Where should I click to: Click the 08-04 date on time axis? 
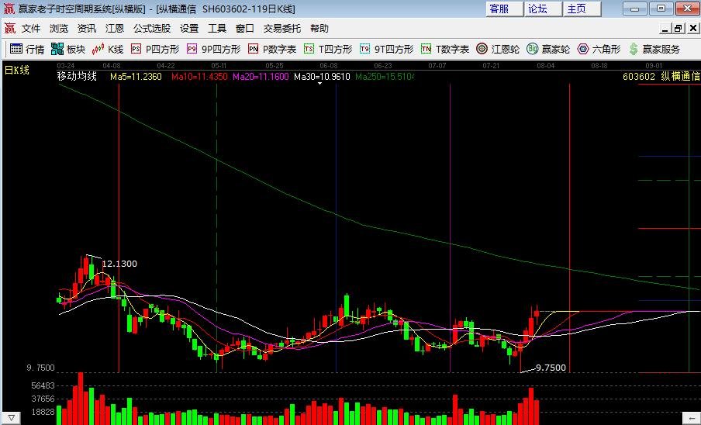click(545, 66)
